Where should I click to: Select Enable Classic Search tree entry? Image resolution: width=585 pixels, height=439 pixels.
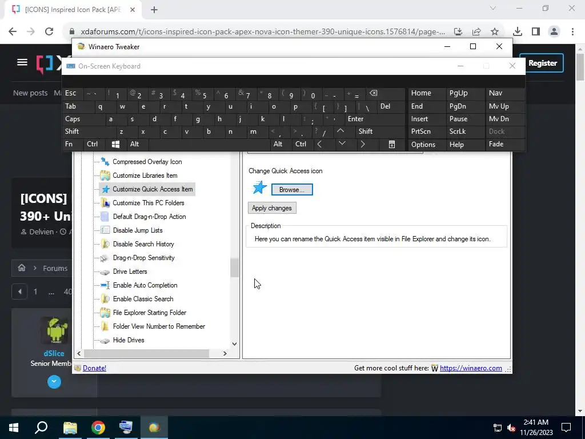point(143,299)
